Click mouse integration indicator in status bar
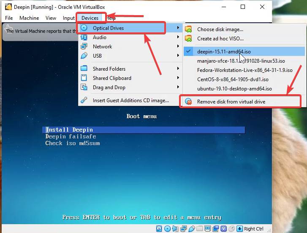Viewport: 307px width, 233px height. click(x=232, y=229)
